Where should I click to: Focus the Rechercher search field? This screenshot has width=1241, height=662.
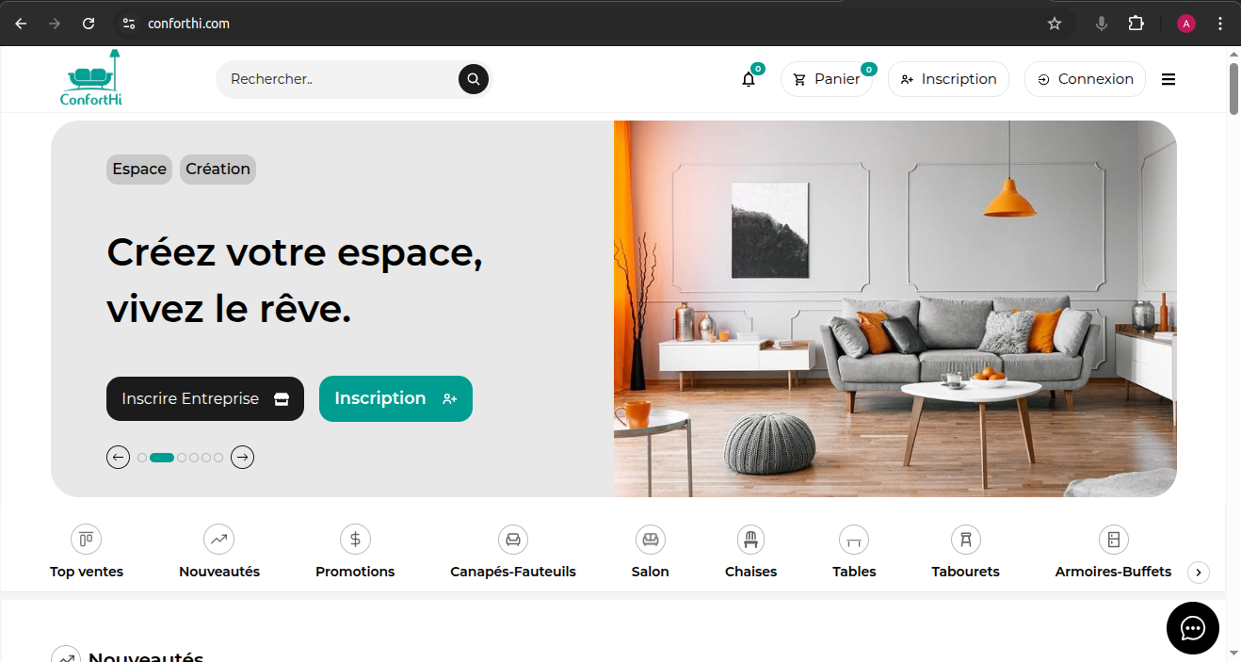[x=339, y=79]
